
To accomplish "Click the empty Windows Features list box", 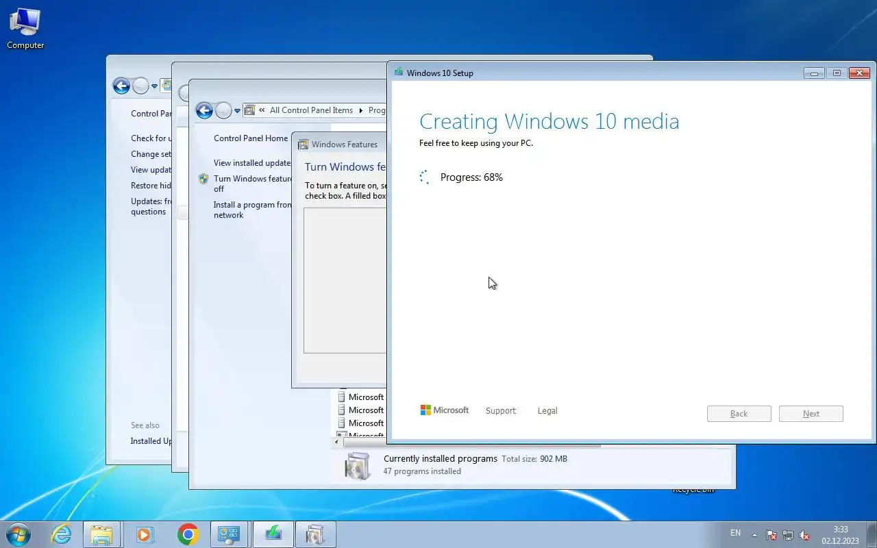I will pos(345,280).
